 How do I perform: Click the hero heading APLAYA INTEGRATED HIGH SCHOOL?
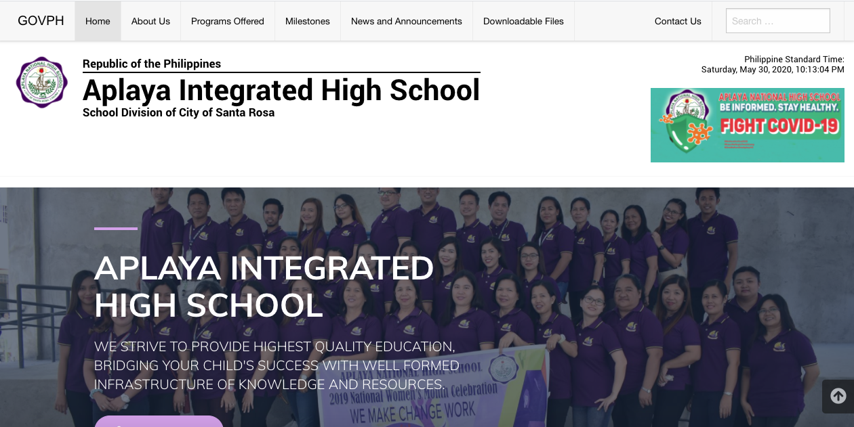(x=264, y=287)
